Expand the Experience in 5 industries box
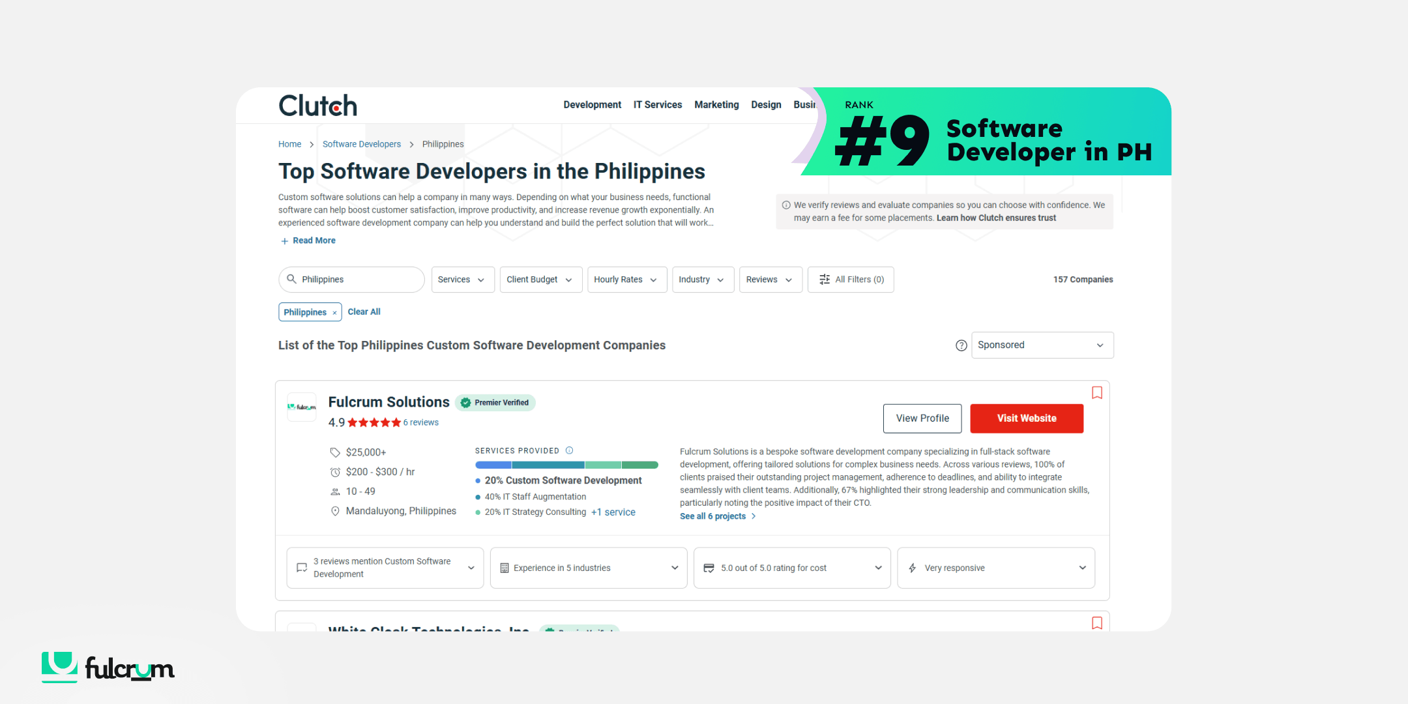 click(x=589, y=568)
